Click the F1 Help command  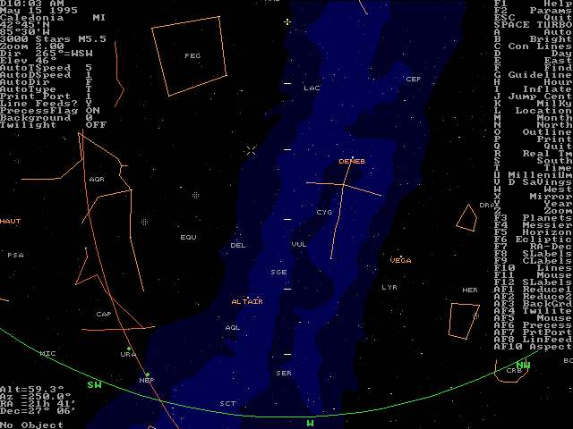[533, 3]
